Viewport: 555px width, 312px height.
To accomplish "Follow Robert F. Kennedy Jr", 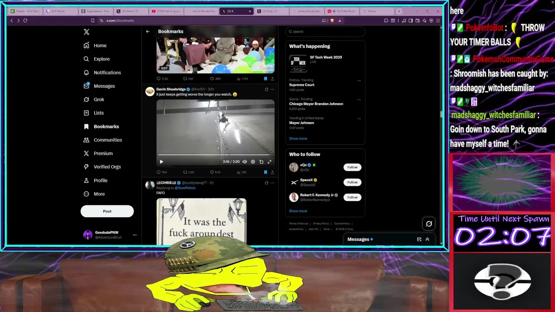I will click(352, 197).
